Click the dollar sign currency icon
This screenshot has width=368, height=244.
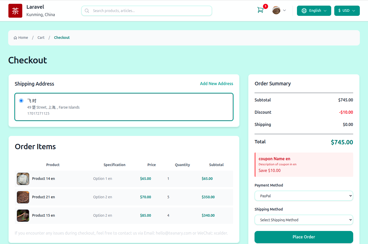pos(339,11)
